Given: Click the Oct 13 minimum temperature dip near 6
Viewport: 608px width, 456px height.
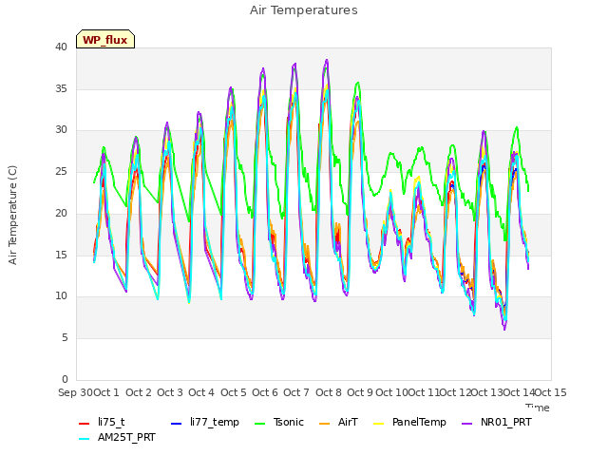Looking at the screenshot, I should [x=504, y=329].
